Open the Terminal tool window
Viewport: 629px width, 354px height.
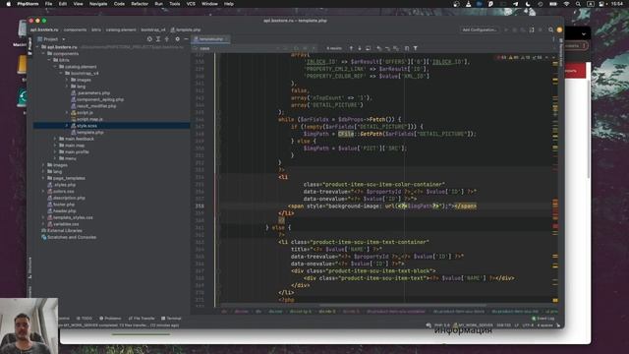click(171, 319)
